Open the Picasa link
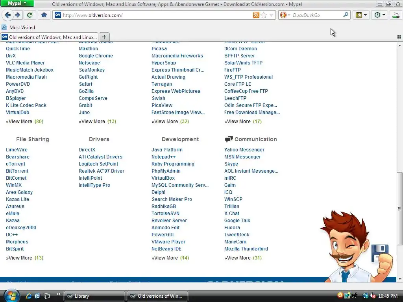This screenshot has height=302, width=403. tap(159, 49)
